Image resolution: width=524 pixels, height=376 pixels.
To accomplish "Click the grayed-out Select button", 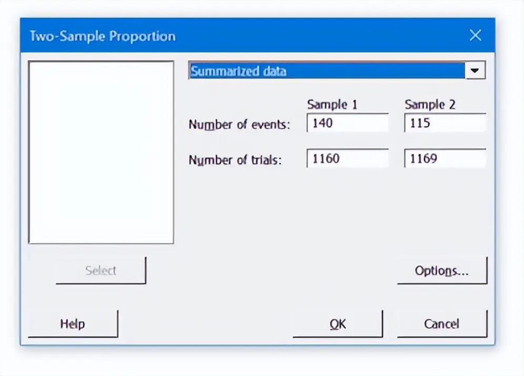I will 101,270.
